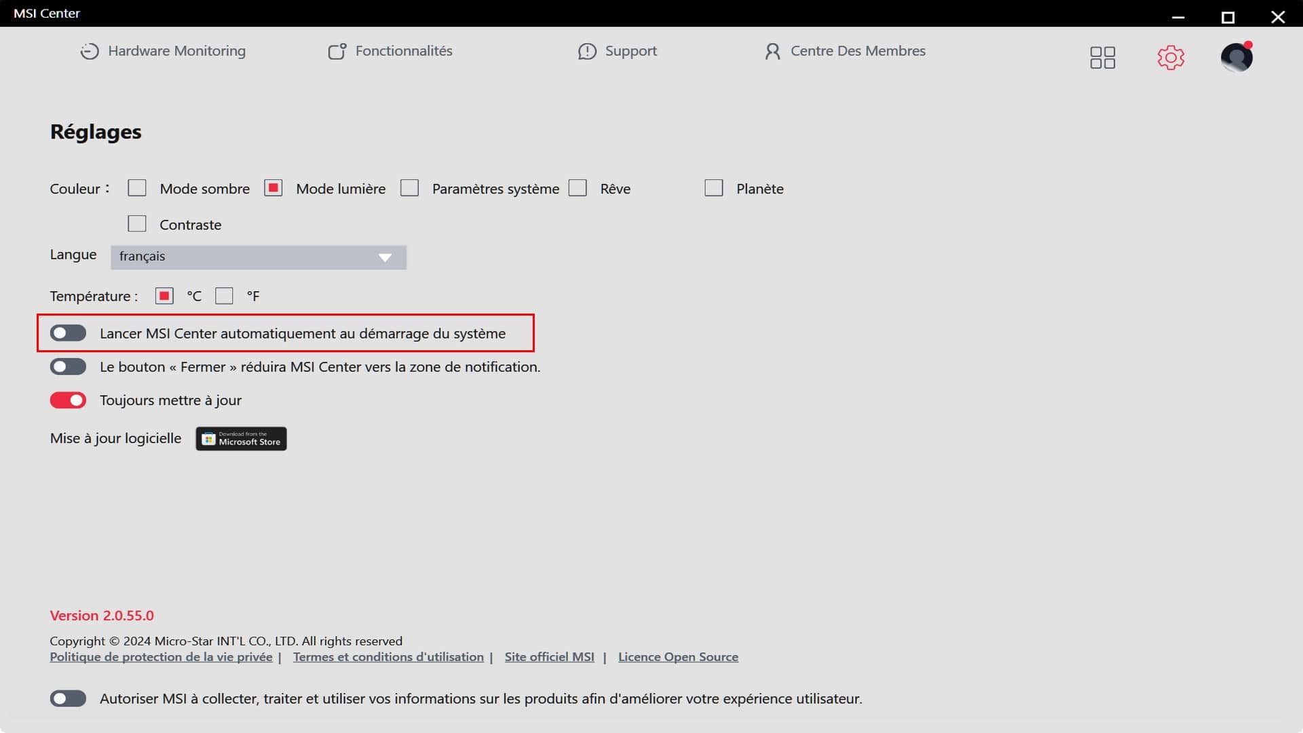Viewport: 1303px width, 733px height.
Task: Switch to the Support tab
Action: pyautogui.click(x=630, y=52)
